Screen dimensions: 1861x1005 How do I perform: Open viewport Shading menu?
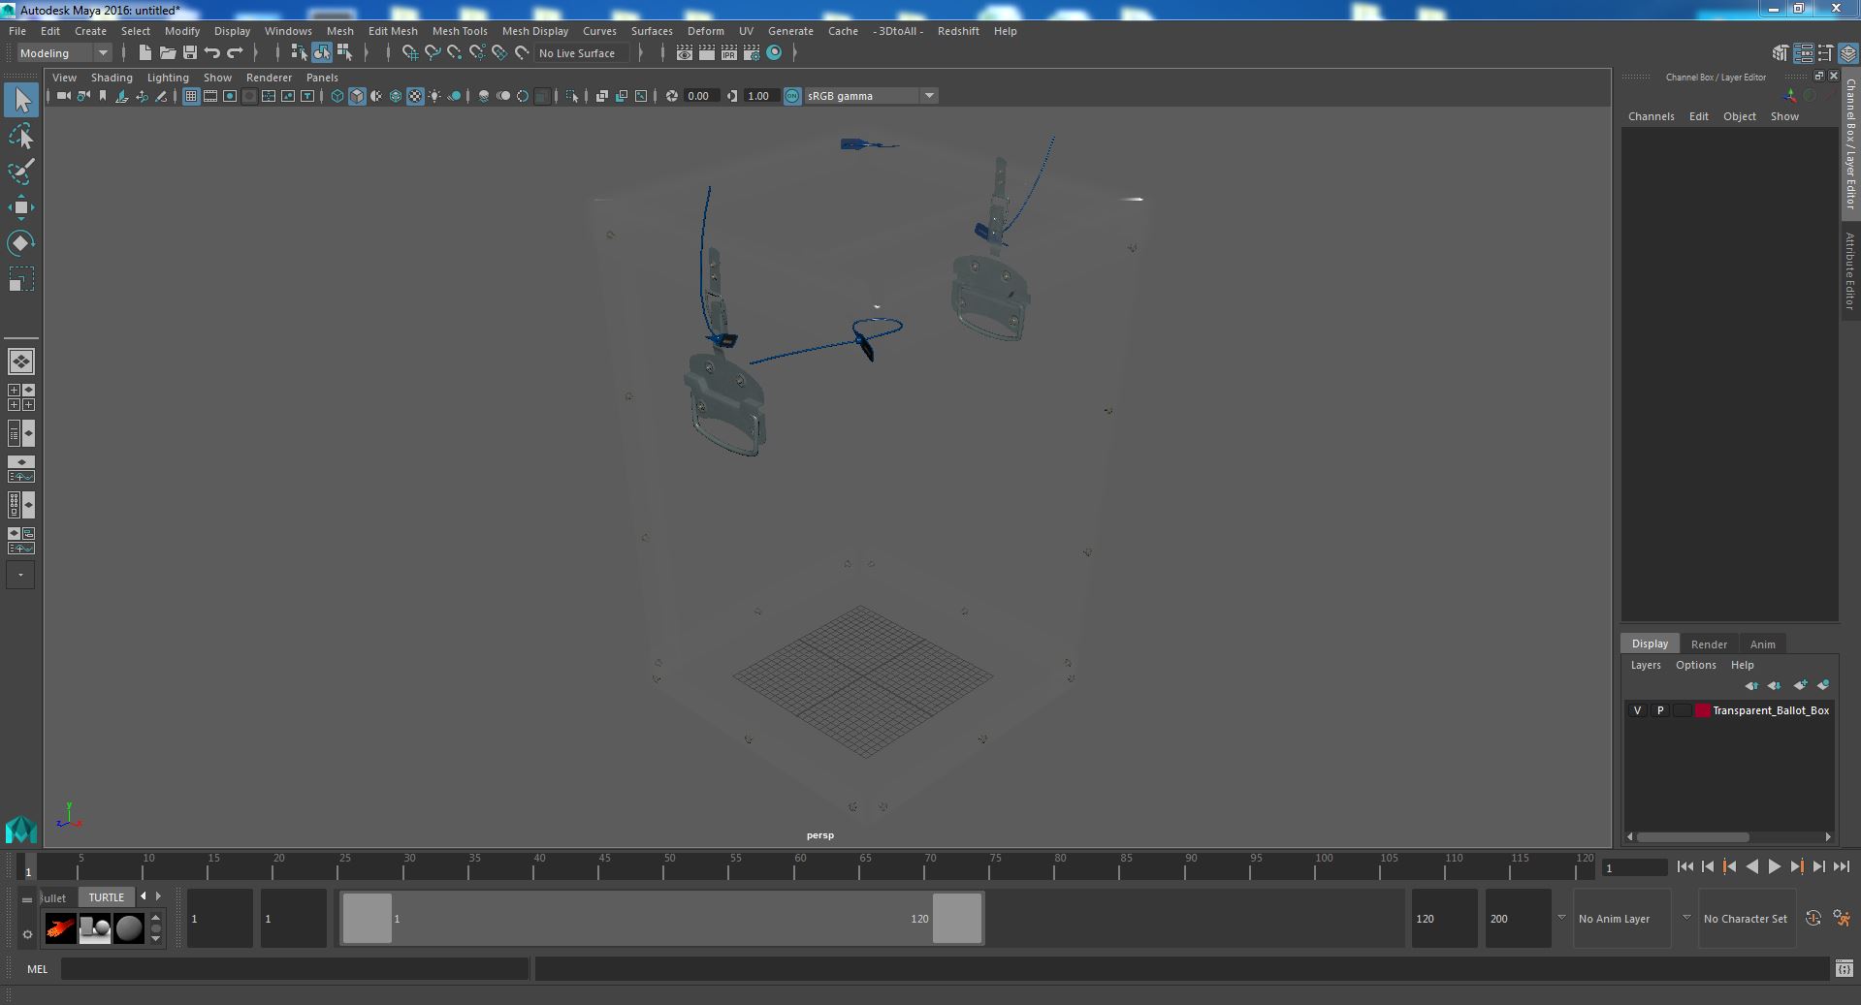click(x=112, y=78)
